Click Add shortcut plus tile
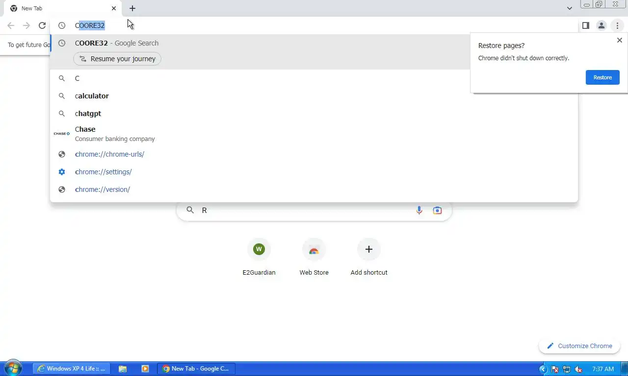Screen dimensions: 628x376 pyautogui.click(x=369, y=258)
